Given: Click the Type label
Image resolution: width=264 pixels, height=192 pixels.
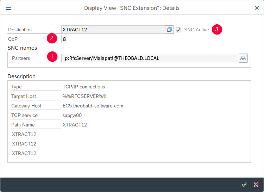Looking at the screenshot, I should click(17, 87).
